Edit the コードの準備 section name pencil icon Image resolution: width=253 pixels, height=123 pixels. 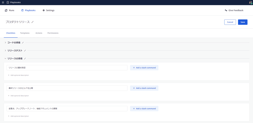23,43
